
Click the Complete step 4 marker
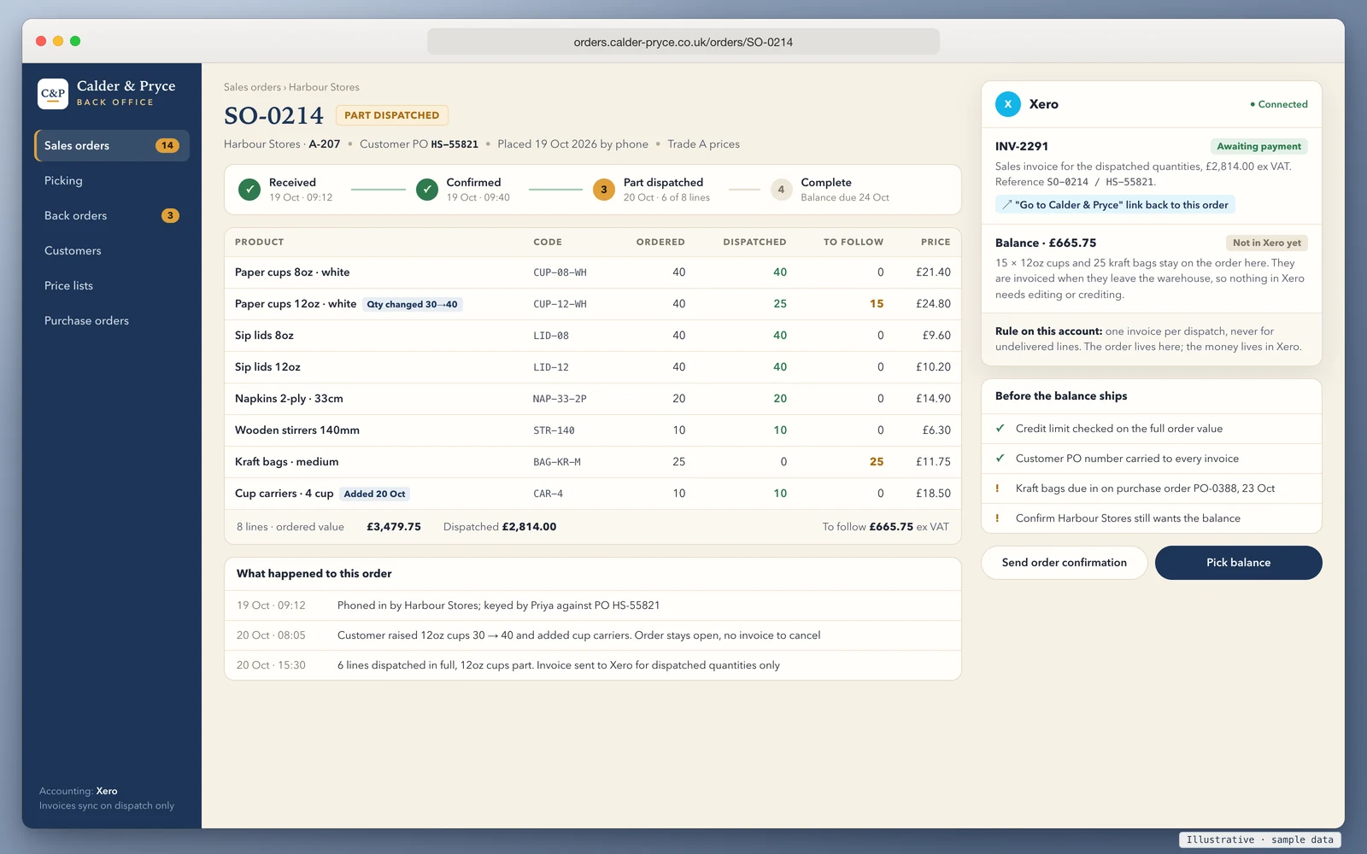(x=781, y=190)
